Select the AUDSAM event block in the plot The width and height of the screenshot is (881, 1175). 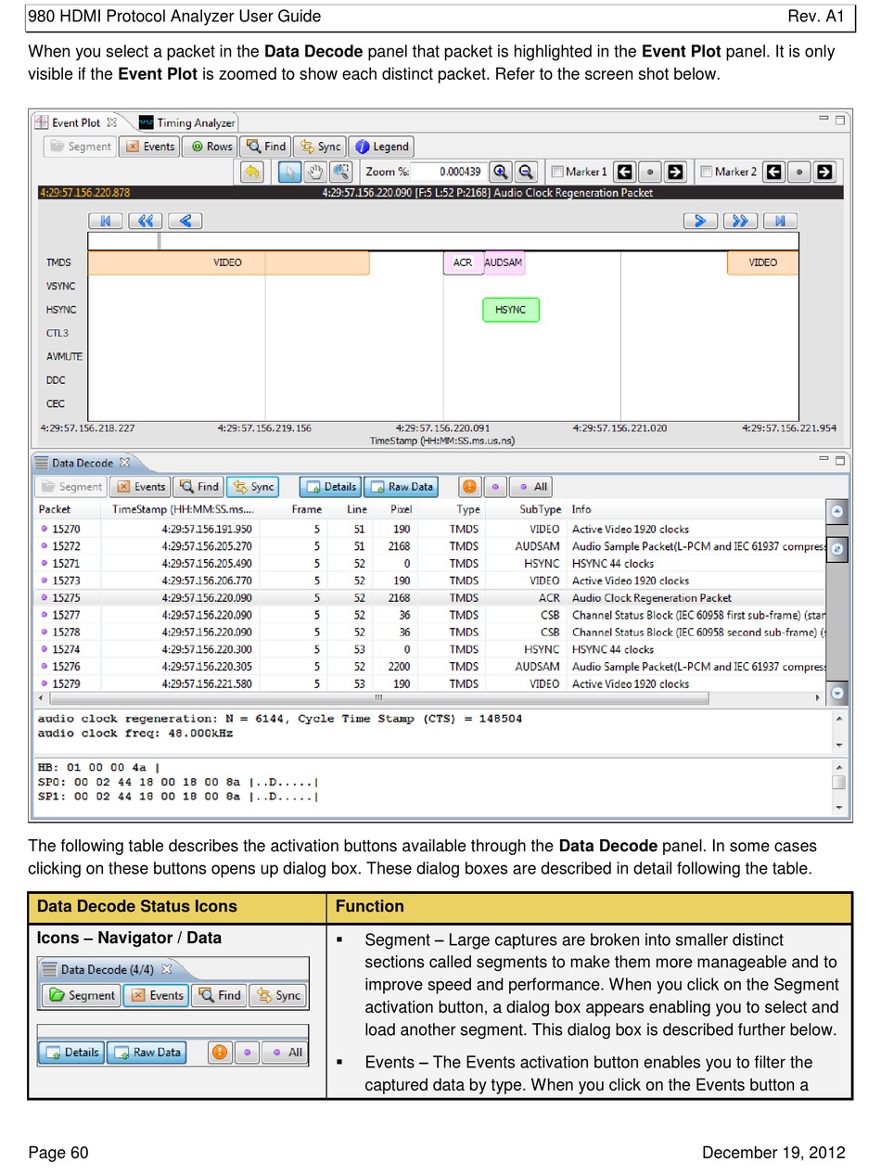[x=504, y=262]
